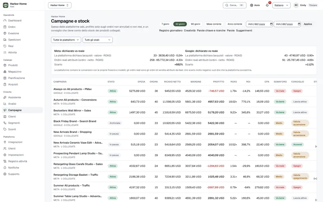Click the Impostazioni gear icon

[x=5, y=155]
